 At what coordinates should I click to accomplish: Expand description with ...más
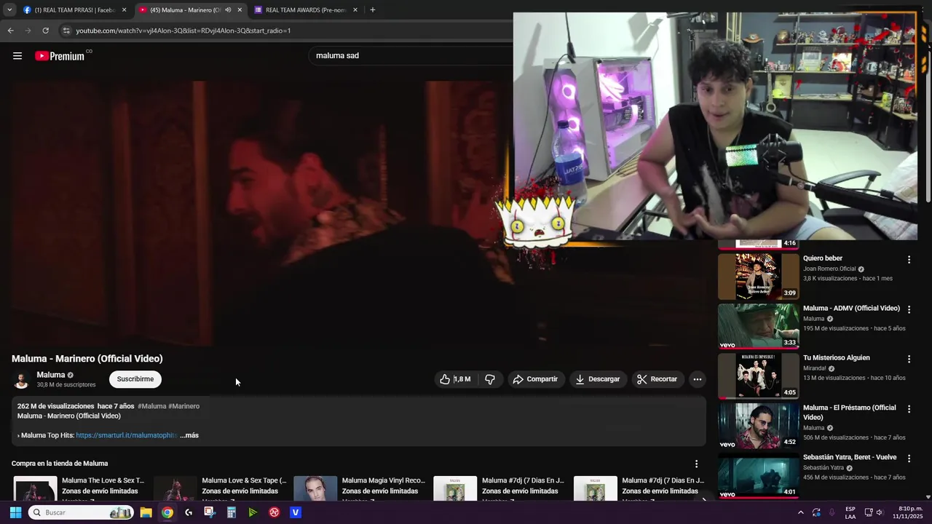[189, 435]
